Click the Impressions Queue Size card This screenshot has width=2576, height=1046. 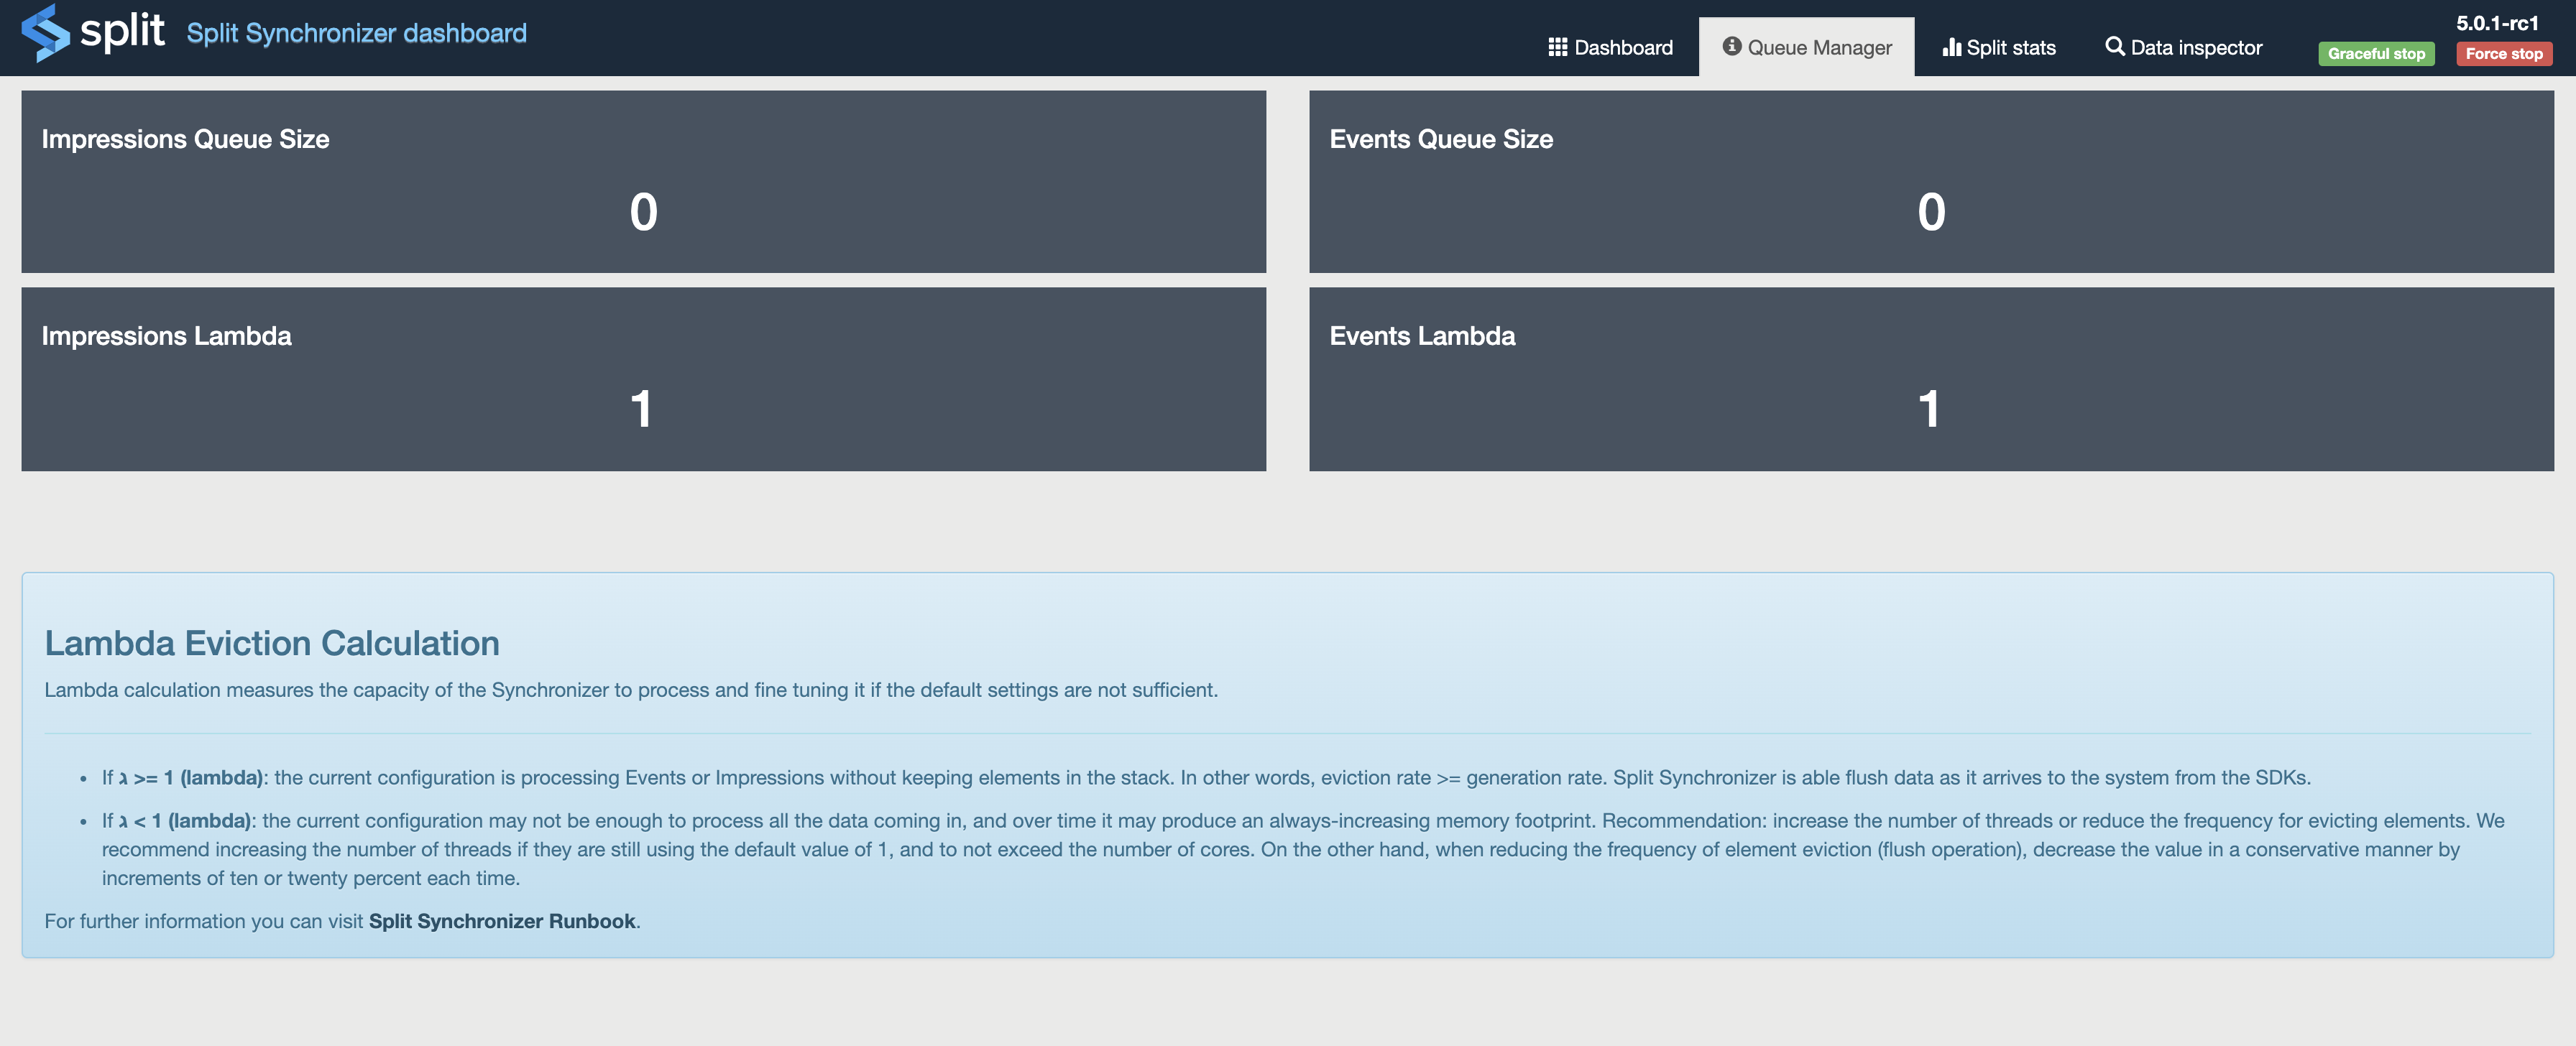(643, 181)
